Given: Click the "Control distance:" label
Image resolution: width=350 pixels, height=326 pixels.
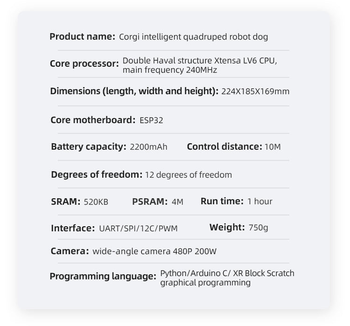Looking at the screenshot, I should point(224,147).
